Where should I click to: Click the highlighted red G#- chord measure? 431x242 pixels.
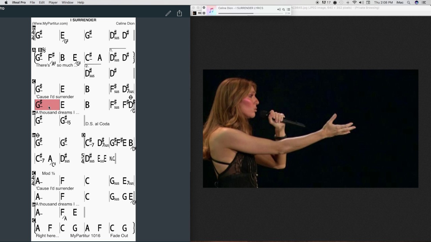coord(47,105)
